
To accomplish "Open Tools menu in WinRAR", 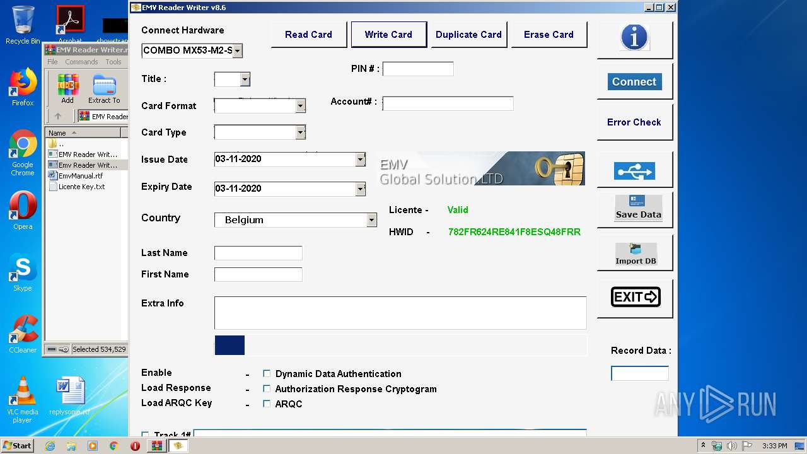I will (x=113, y=62).
